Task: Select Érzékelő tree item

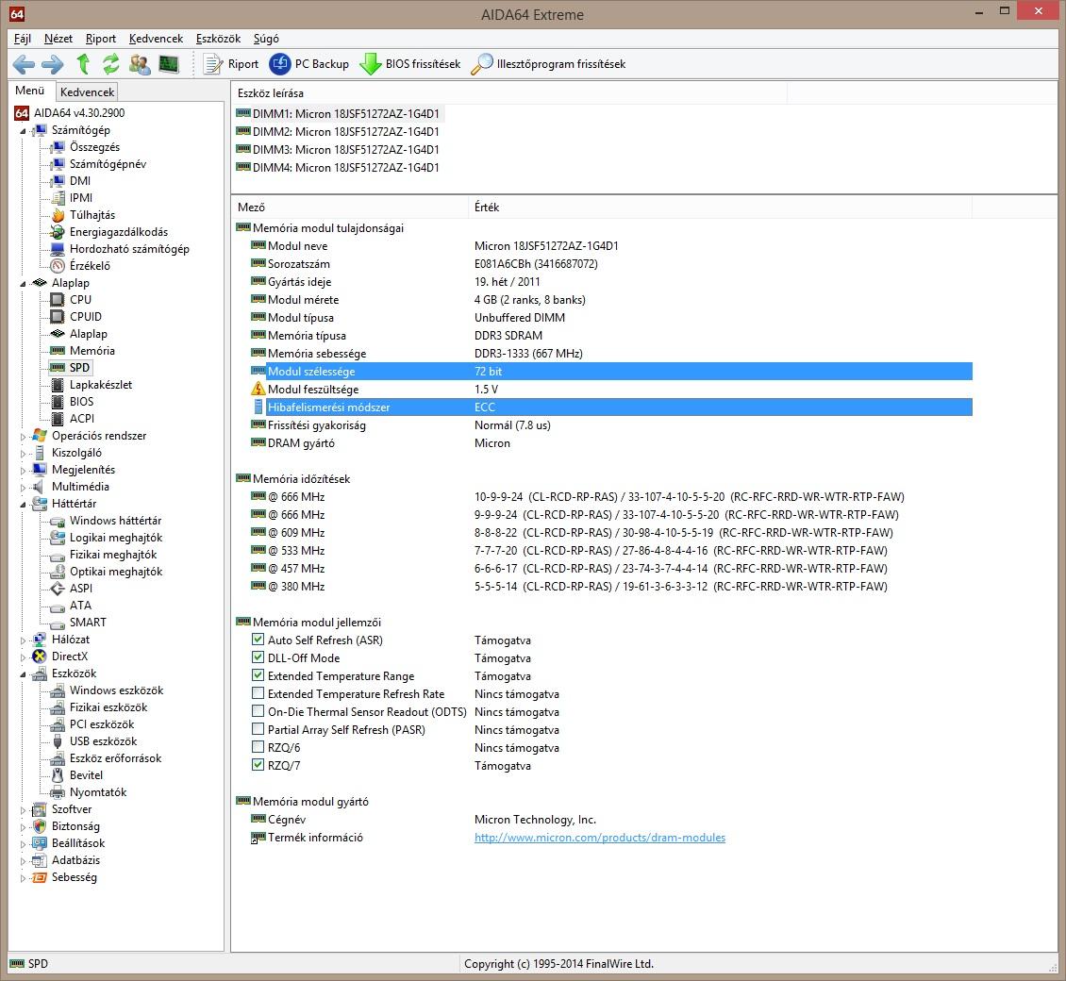Action: 90,266
